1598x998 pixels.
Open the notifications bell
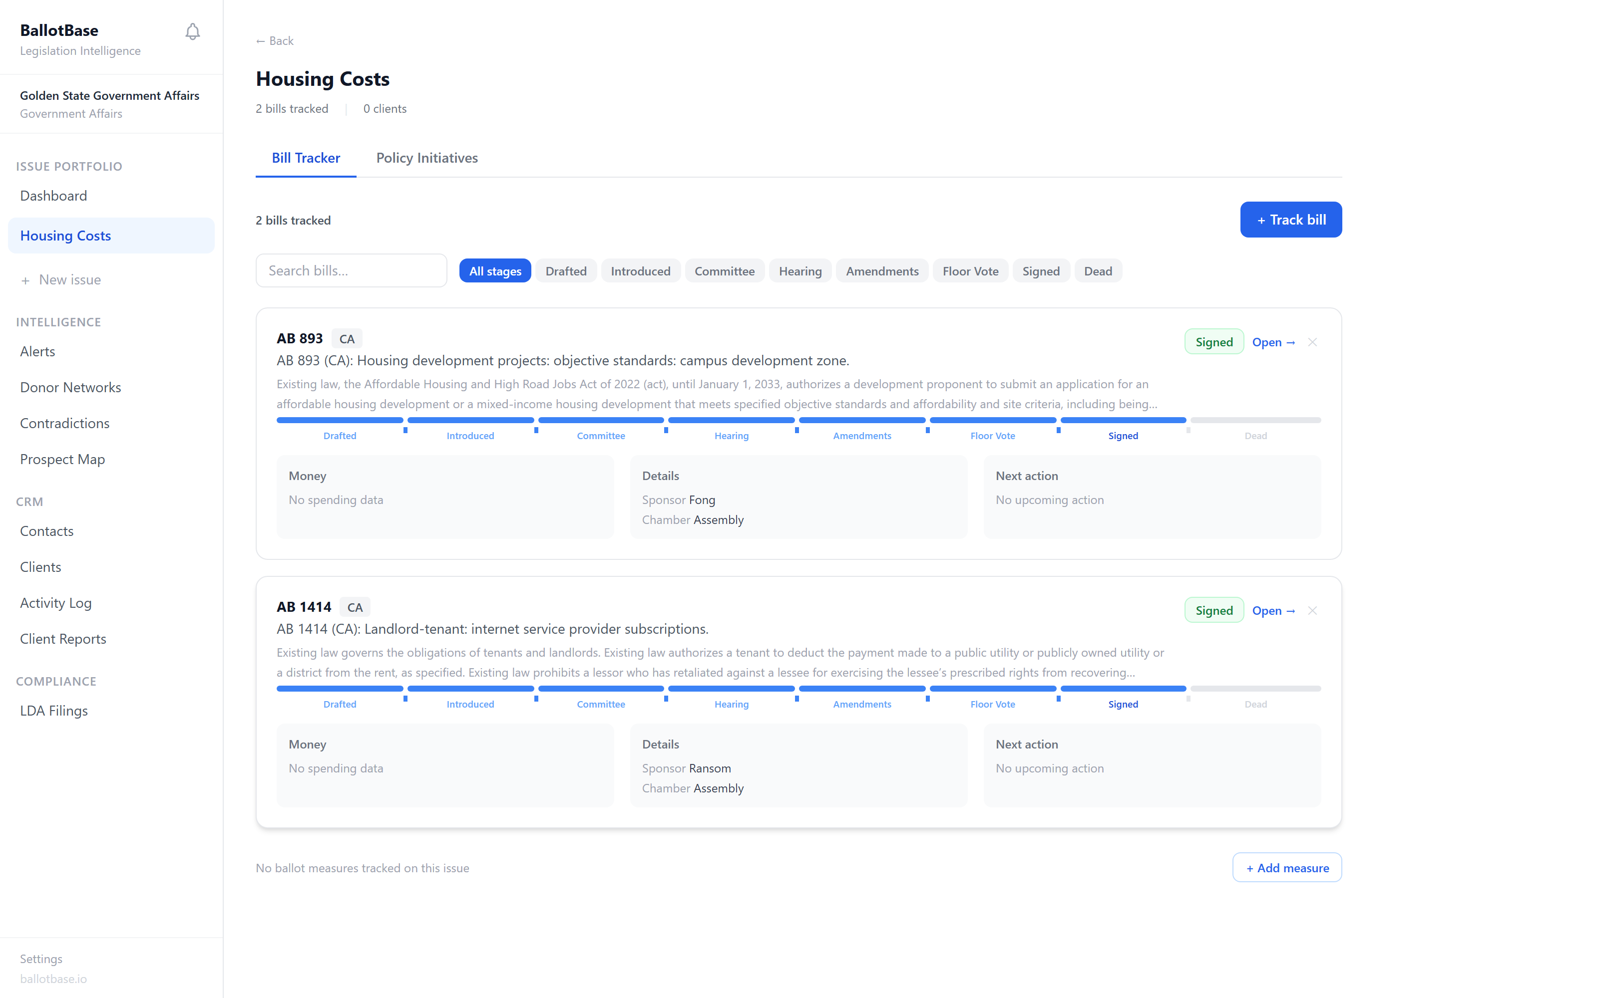pos(192,31)
